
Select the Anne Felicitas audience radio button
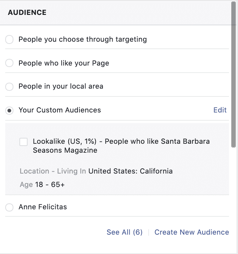[x=9, y=207]
